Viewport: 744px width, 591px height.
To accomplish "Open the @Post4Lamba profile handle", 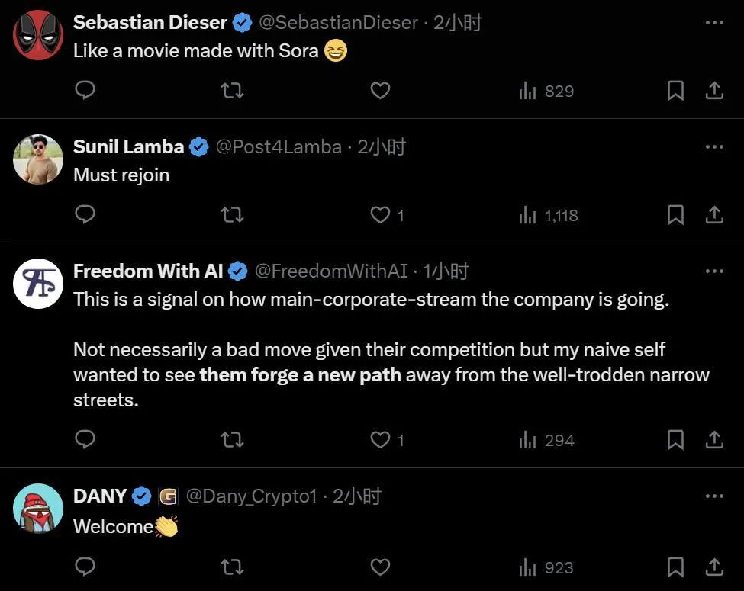I will (x=279, y=147).
